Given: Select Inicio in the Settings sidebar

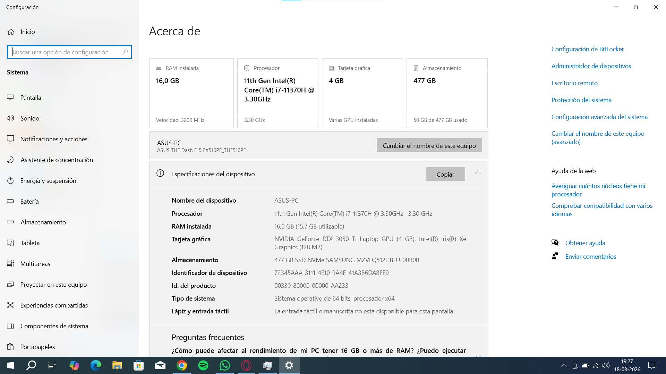Looking at the screenshot, I should coord(27,32).
